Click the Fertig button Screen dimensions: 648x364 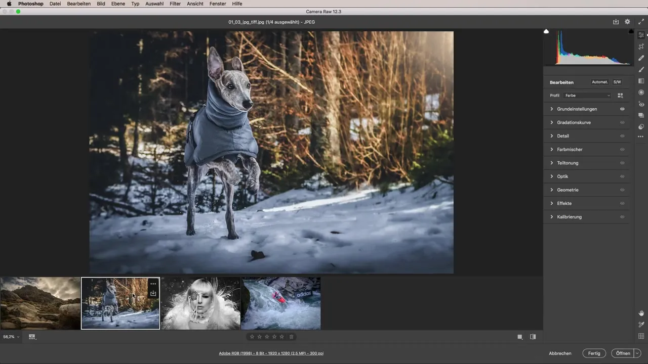(594, 353)
